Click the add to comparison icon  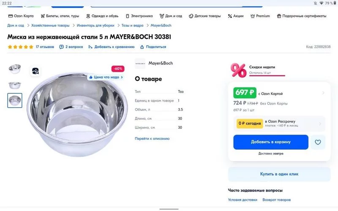click(x=90, y=47)
